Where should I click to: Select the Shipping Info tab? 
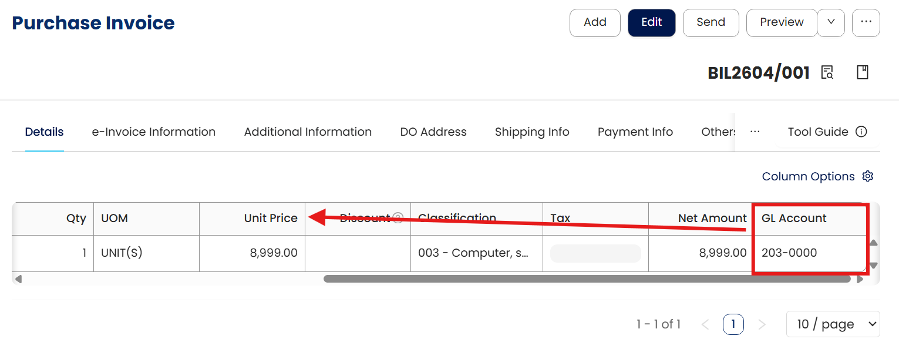pos(532,132)
